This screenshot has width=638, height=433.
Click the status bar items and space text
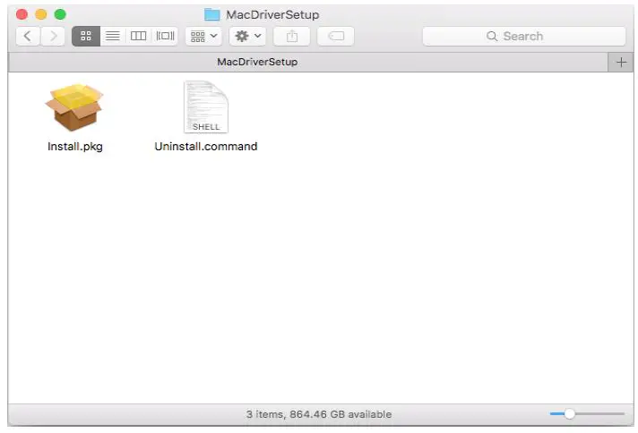pyautogui.click(x=319, y=414)
